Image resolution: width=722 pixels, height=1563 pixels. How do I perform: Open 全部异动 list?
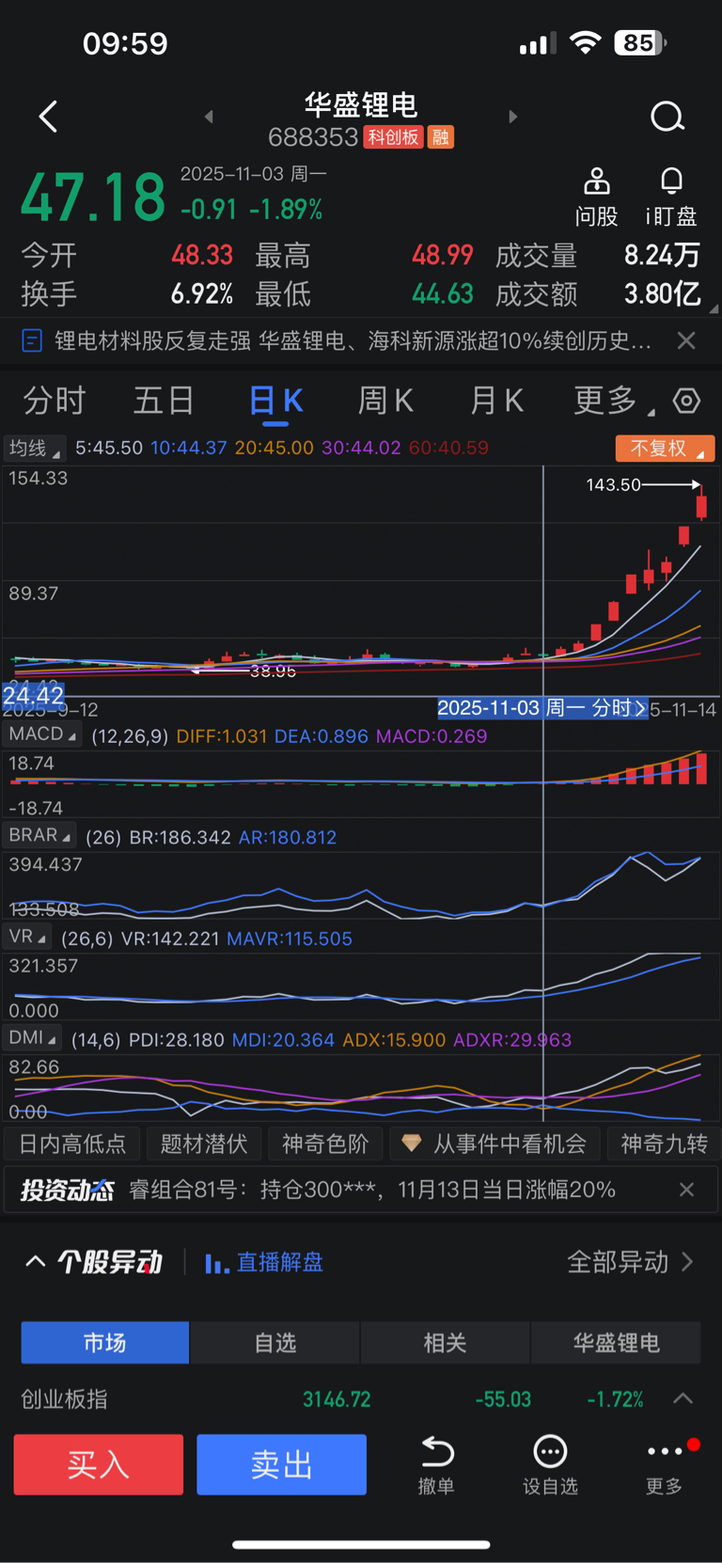(630, 1262)
